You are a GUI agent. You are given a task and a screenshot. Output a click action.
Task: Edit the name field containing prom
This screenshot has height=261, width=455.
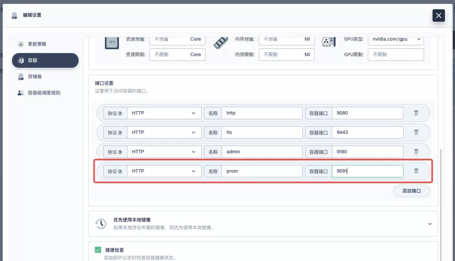pyautogui.click(x=262, y=171)
